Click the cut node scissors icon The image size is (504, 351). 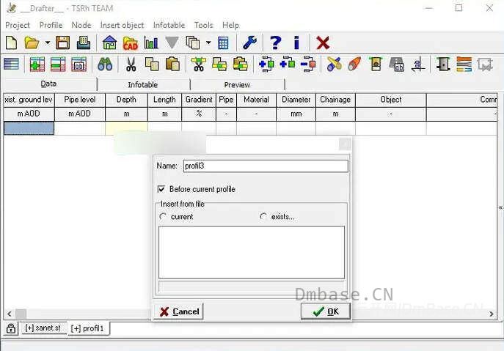199,64
